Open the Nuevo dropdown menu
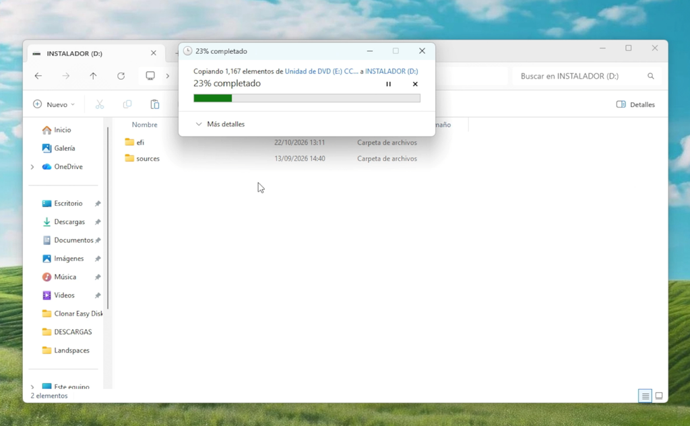 pyautogui.click(x=54, y=104)
